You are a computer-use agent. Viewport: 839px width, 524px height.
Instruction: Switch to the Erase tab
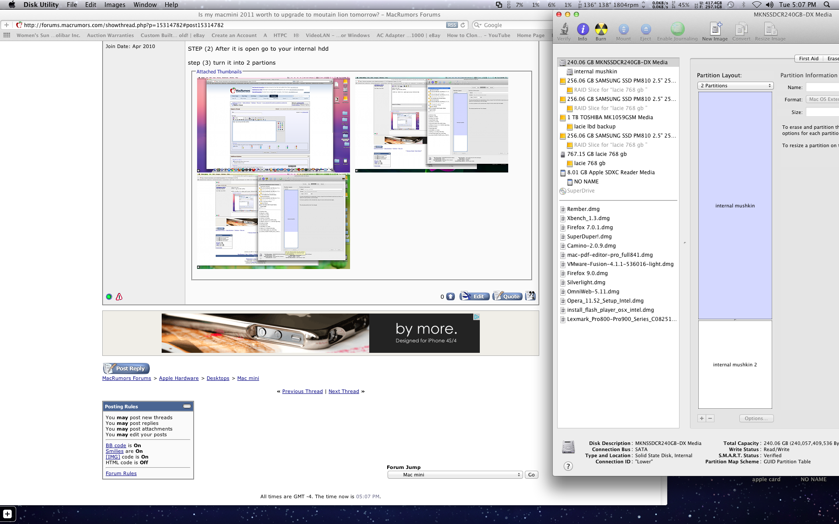click(832, 59)
